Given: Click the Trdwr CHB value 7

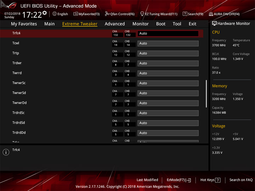Looking at the screenshot, I should (x=128, y=65).
